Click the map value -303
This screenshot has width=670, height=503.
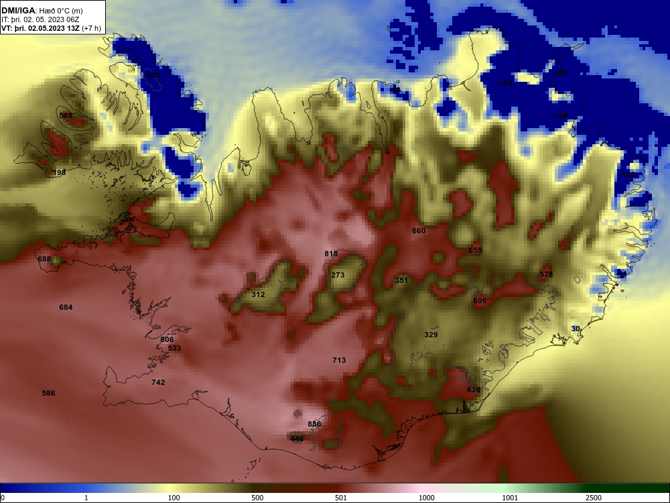tap(152, 75)
